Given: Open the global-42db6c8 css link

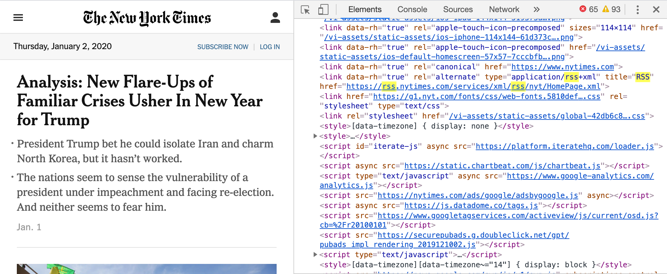Looking at the screenshot, I should click(x=547, y=116).
